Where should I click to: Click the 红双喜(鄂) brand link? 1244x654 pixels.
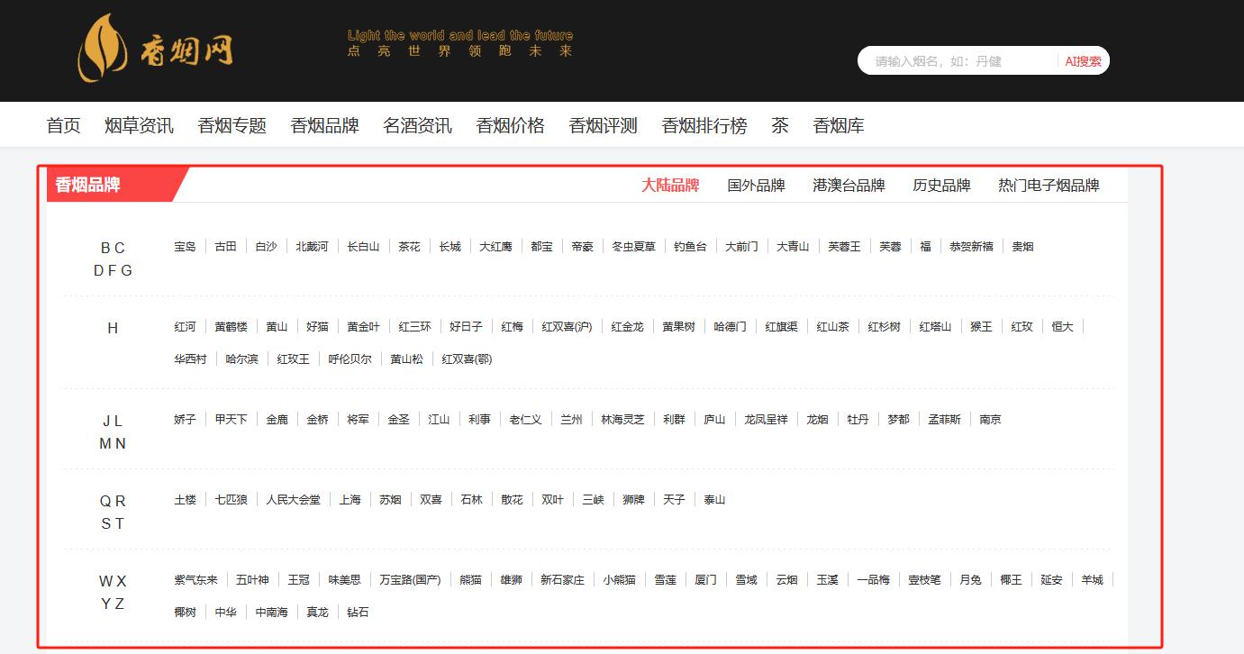[467, 359]
